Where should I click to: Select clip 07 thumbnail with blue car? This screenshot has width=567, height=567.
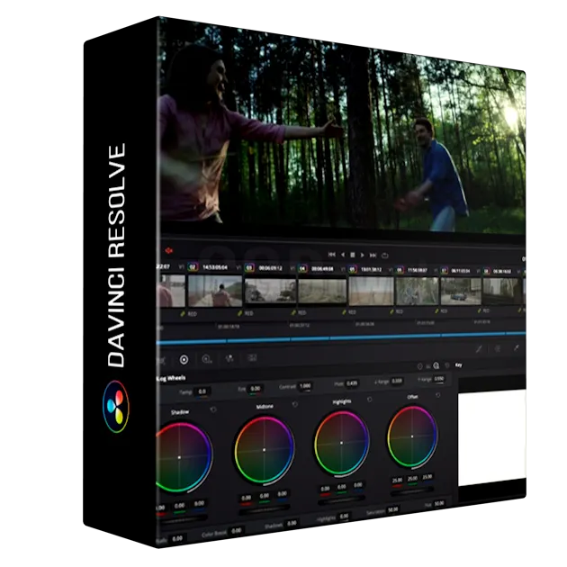click(461, 292)
